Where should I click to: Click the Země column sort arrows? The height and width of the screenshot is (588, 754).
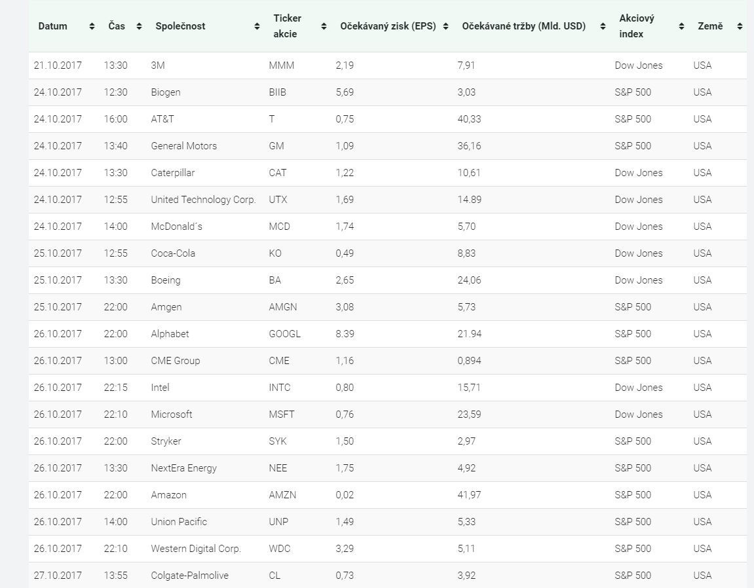[x=740, y=26]
